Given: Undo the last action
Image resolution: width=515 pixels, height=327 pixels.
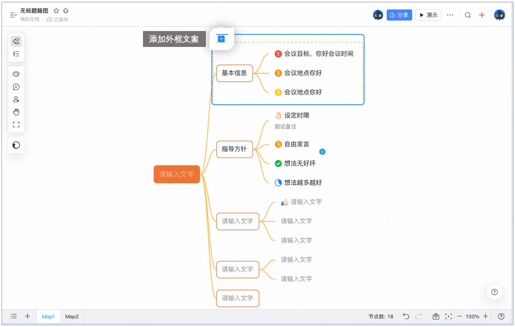Looking at the screenshot, I should [x=406, y=316].
